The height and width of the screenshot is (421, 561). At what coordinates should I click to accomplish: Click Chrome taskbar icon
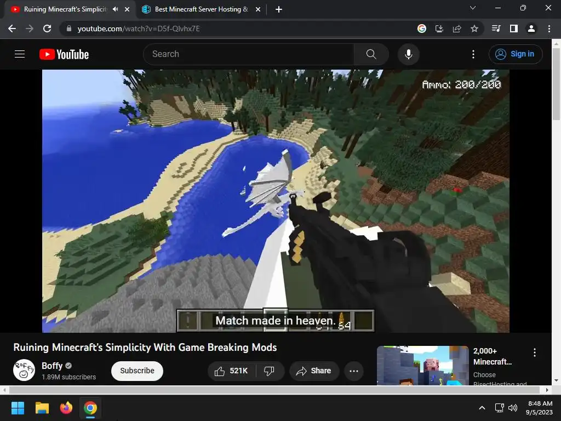coord(90,408)
